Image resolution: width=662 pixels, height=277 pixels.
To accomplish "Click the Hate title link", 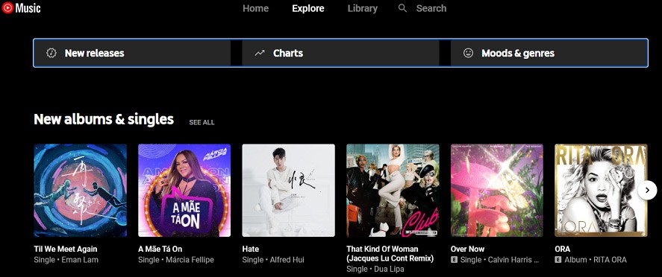I will click(250, 249).
